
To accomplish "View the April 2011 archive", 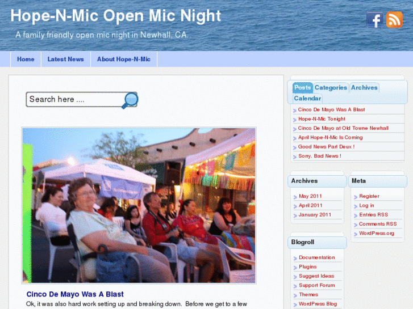I will 311,205.
